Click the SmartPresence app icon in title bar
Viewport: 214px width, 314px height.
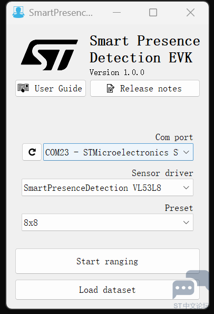(x=18, y=12)
